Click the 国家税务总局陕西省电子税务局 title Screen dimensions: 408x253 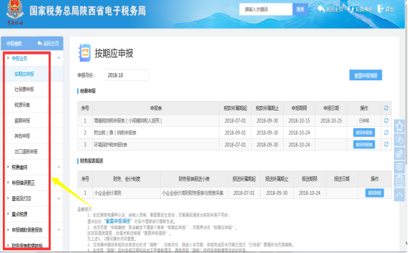pos(88,11)
